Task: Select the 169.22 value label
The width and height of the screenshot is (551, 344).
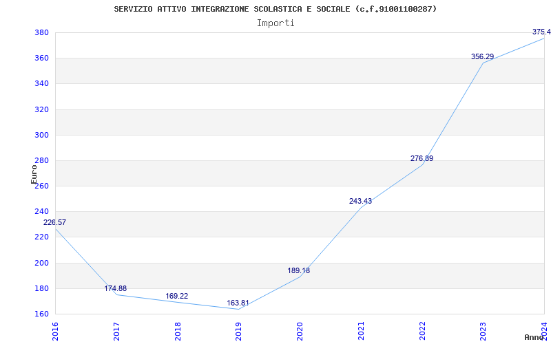Action: point(177,297)
